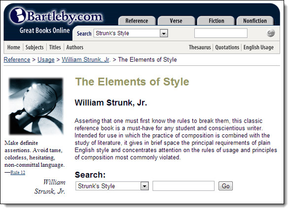This screenshot has width=291, height=211.
Task: Open the Nonfiction tab
Action: point(255,21)
